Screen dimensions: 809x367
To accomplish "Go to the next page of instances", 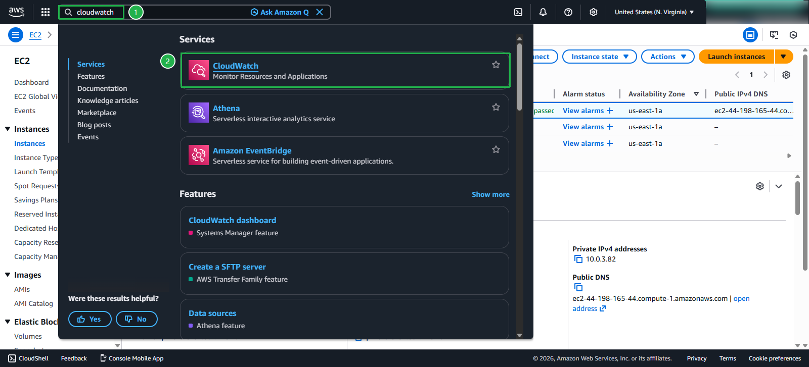I will [x=766, y=75].
